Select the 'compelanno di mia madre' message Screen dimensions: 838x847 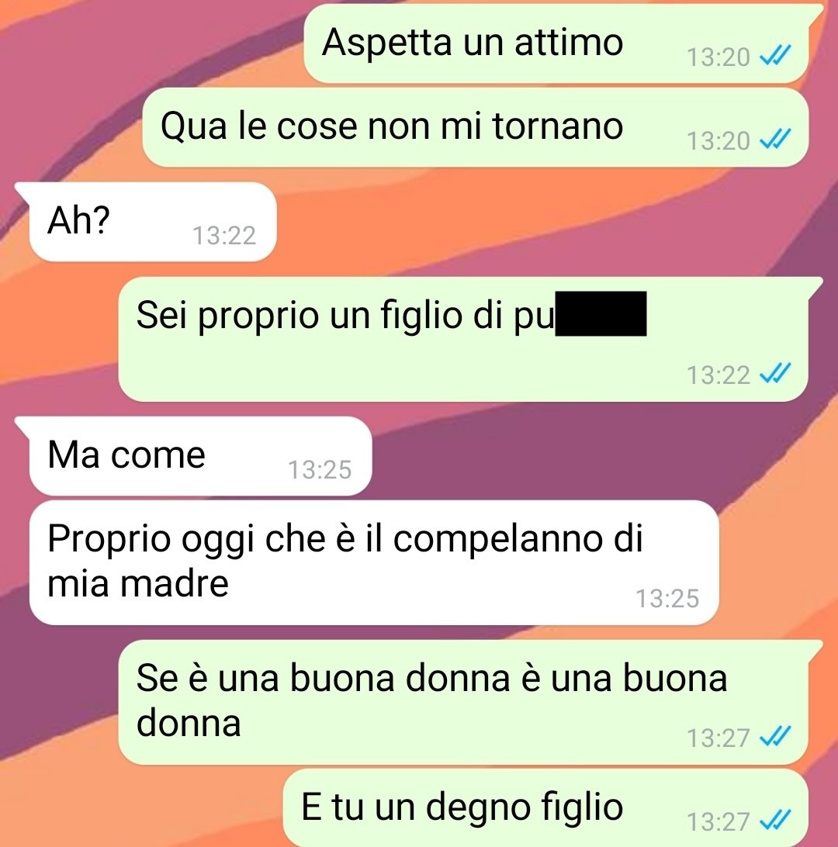(x=374, y=562)
